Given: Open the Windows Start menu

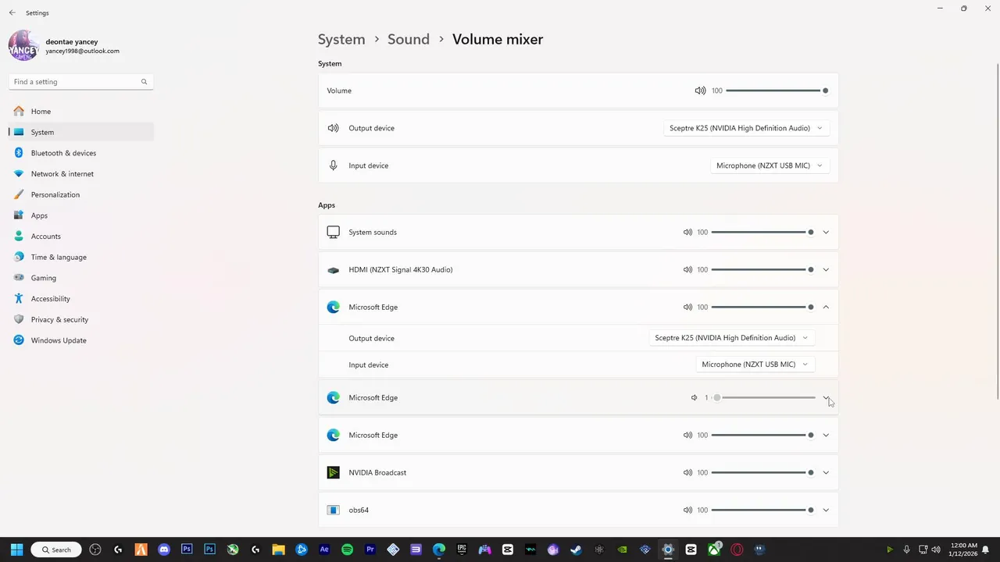Looking at the screenshot, I should pyautogui.click(x=16, y=550).
